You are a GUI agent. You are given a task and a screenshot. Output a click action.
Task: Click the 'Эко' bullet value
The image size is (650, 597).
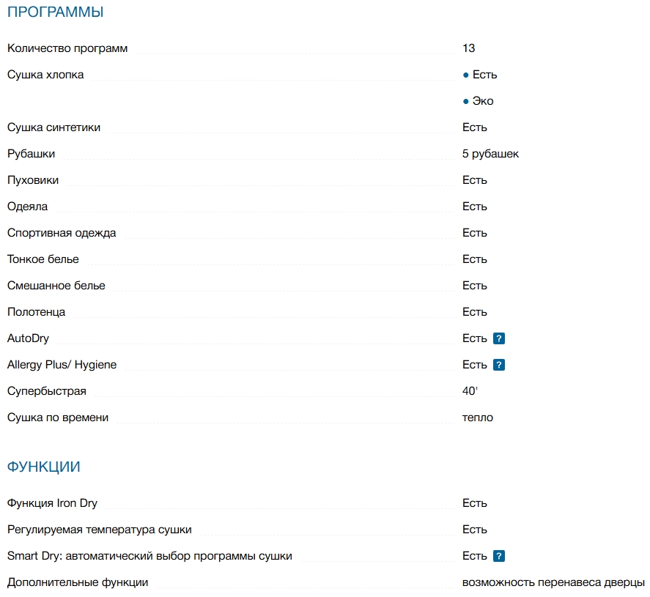coord(482,101)
